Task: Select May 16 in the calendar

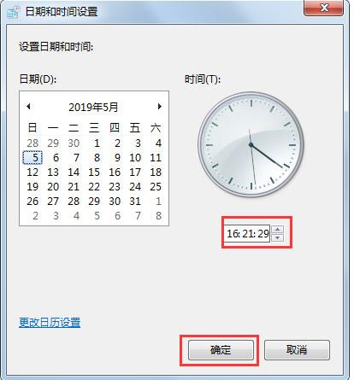Action: point(115,172)
